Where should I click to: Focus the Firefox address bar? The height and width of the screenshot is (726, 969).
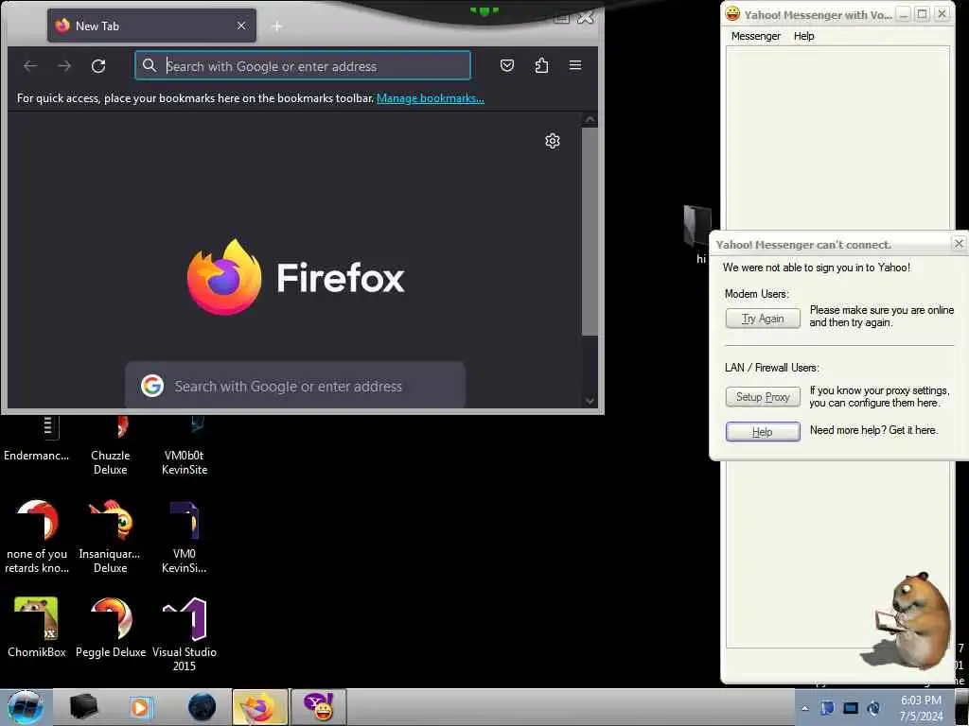pos(302,65)
